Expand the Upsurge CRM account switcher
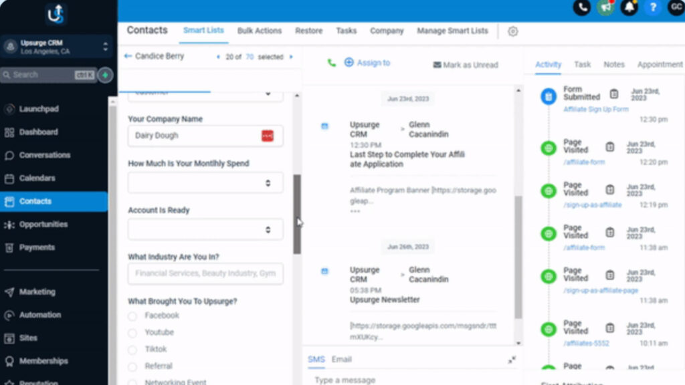The image size is (685, 385). pos(57,47)
